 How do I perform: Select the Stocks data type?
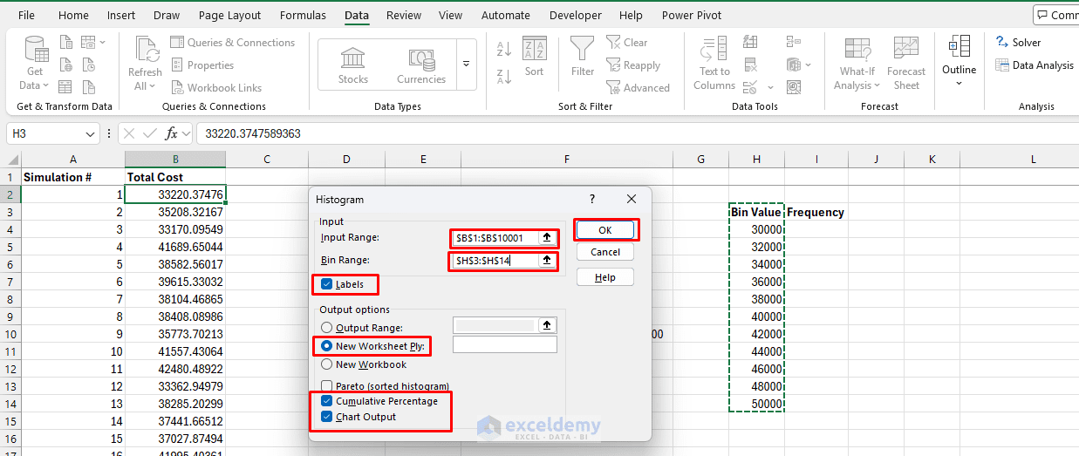click(x=353, y=65)
